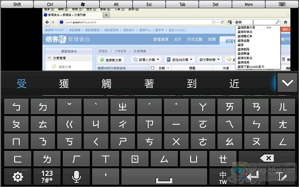Open a new browser tab with plus
Image resolution: width=299 pixels, height=187 pixels.
106,15
